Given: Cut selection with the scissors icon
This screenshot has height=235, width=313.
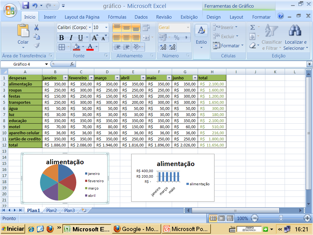Looking at the screenshot, I should click(x=36, y=27).
